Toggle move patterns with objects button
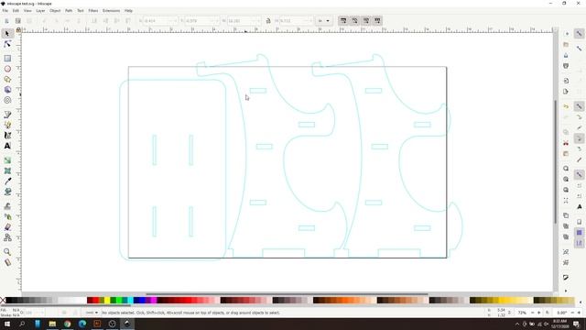Image resolution: width=586 pixels, height=330 pixels. [x=377, y=20]
